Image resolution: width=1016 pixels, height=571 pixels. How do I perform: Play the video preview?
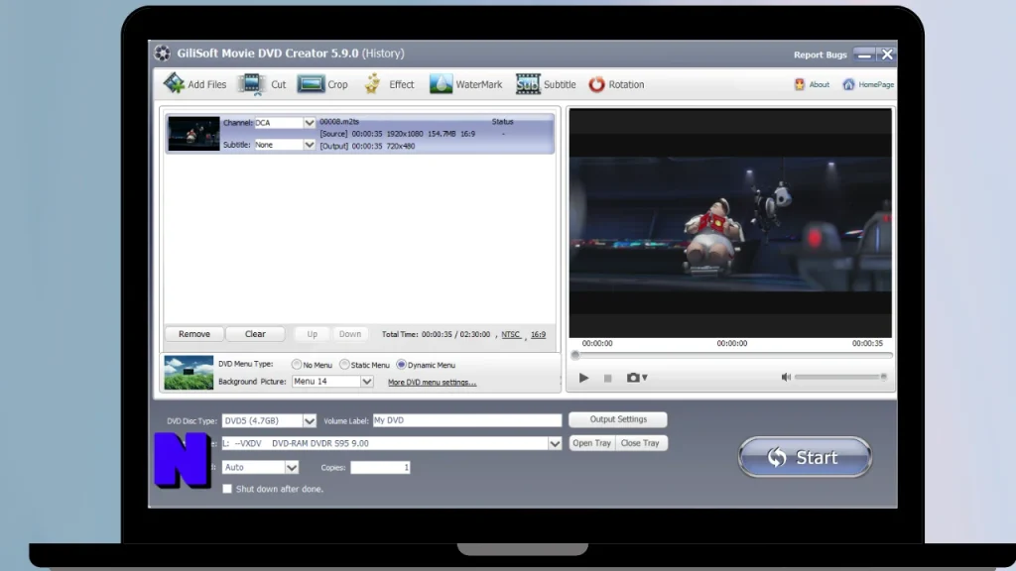pos(583,378)
